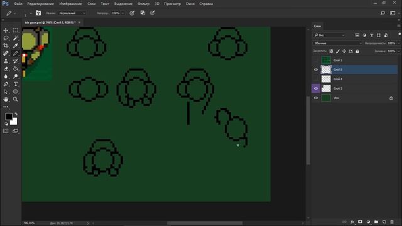This screenshot has height=226, width=402.
Task: Open the pencil mode dropdown Нормальный
Action: (72, 13)
